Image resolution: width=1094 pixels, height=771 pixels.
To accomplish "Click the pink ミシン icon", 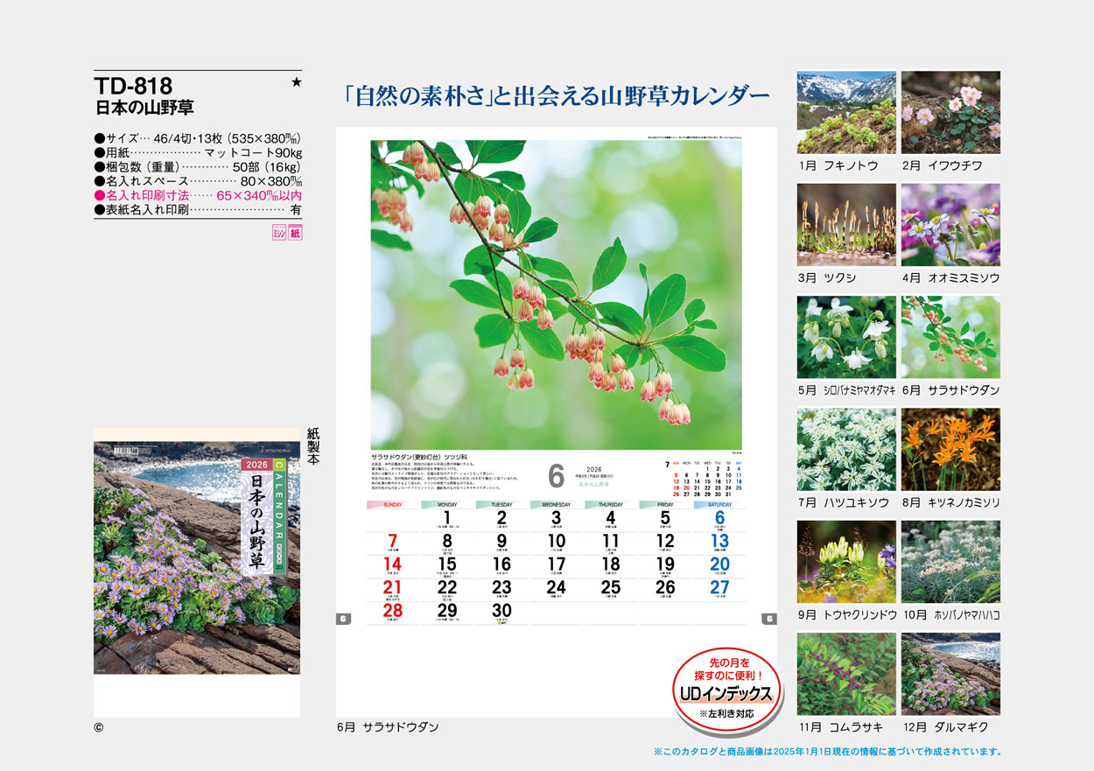I will click(279, 233).
